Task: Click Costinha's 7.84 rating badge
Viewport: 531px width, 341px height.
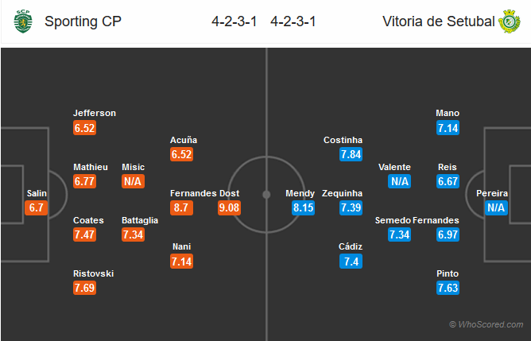Action: pyautogui.click(x=351, y=154)
